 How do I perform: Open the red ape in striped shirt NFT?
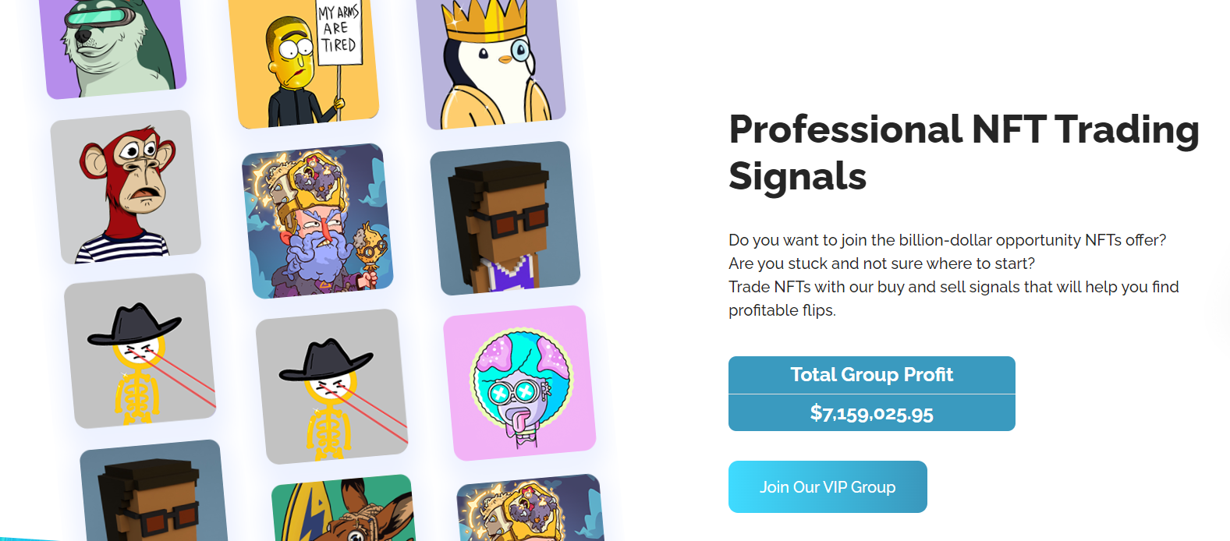[x=126, y=187]
